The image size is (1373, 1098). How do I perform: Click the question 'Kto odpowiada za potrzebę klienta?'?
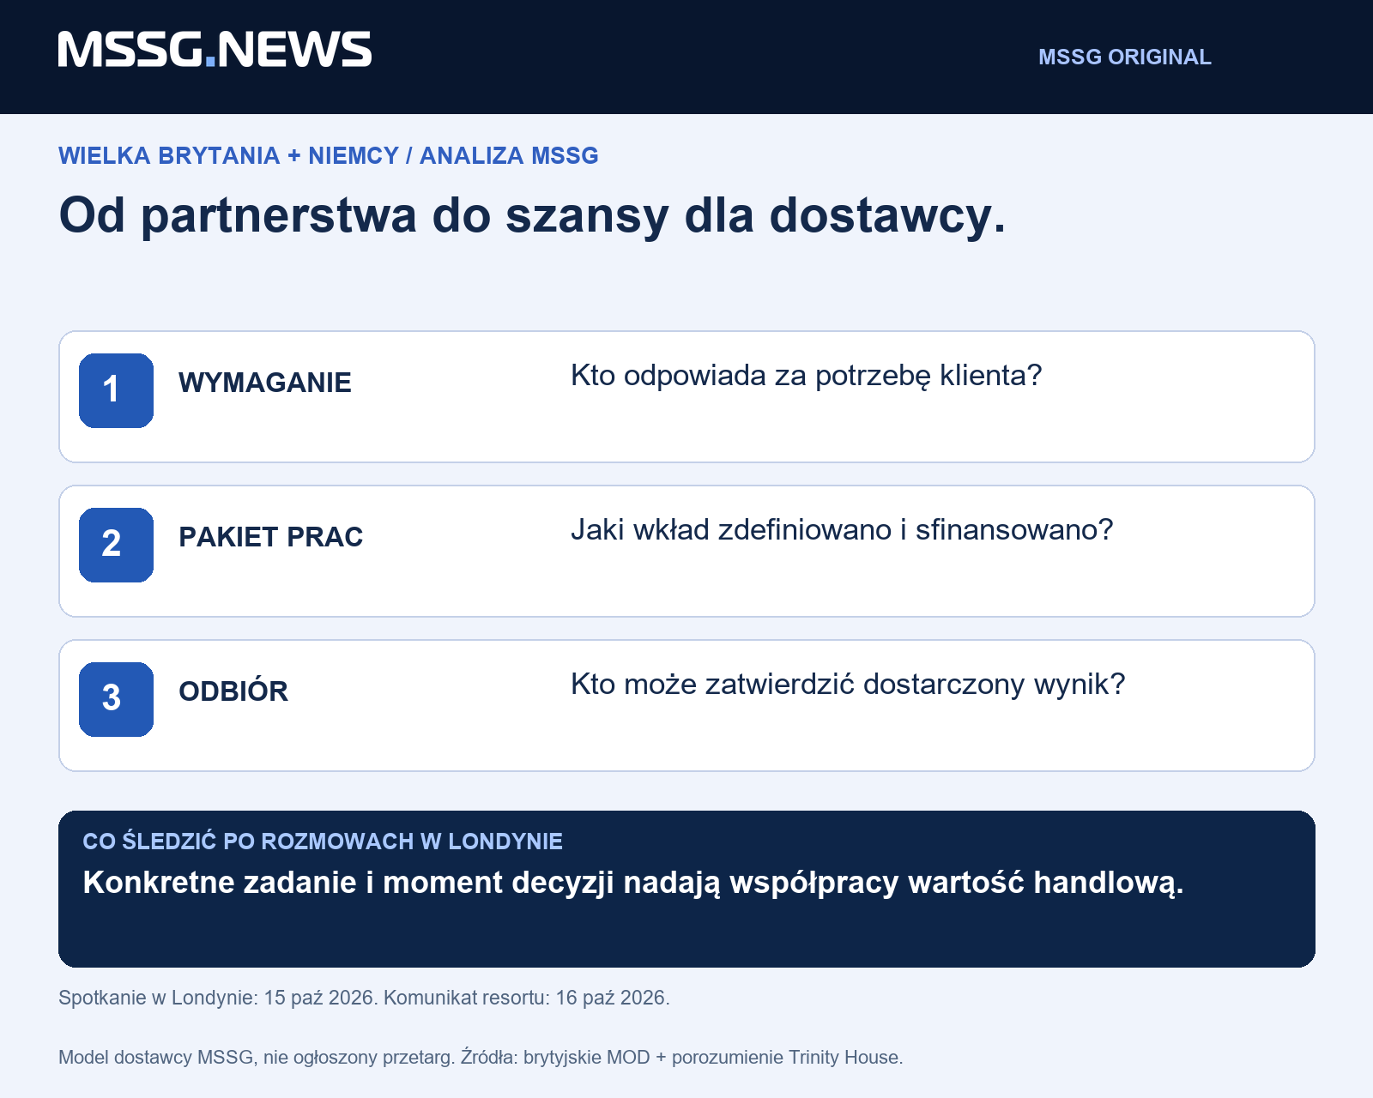[x=806, y=376]
